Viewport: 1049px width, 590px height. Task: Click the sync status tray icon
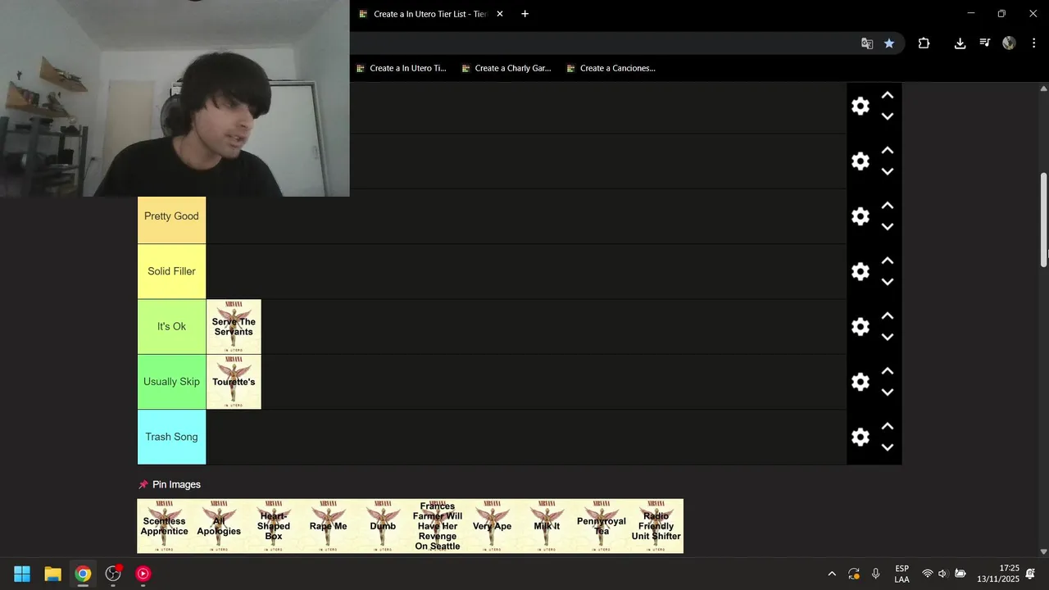click(854, 574)
